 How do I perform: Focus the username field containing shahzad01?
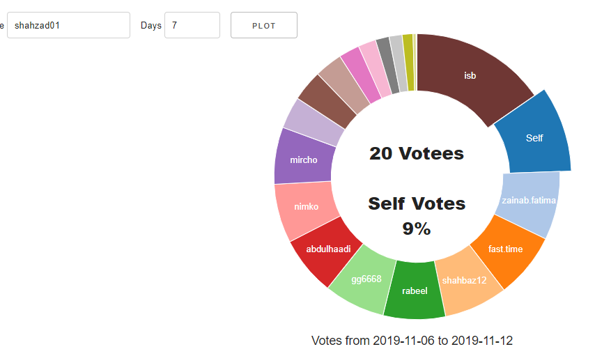tap(69, 25)
